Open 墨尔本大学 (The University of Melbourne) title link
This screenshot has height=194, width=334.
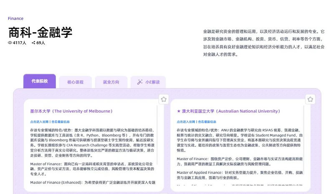click(71, 111)
